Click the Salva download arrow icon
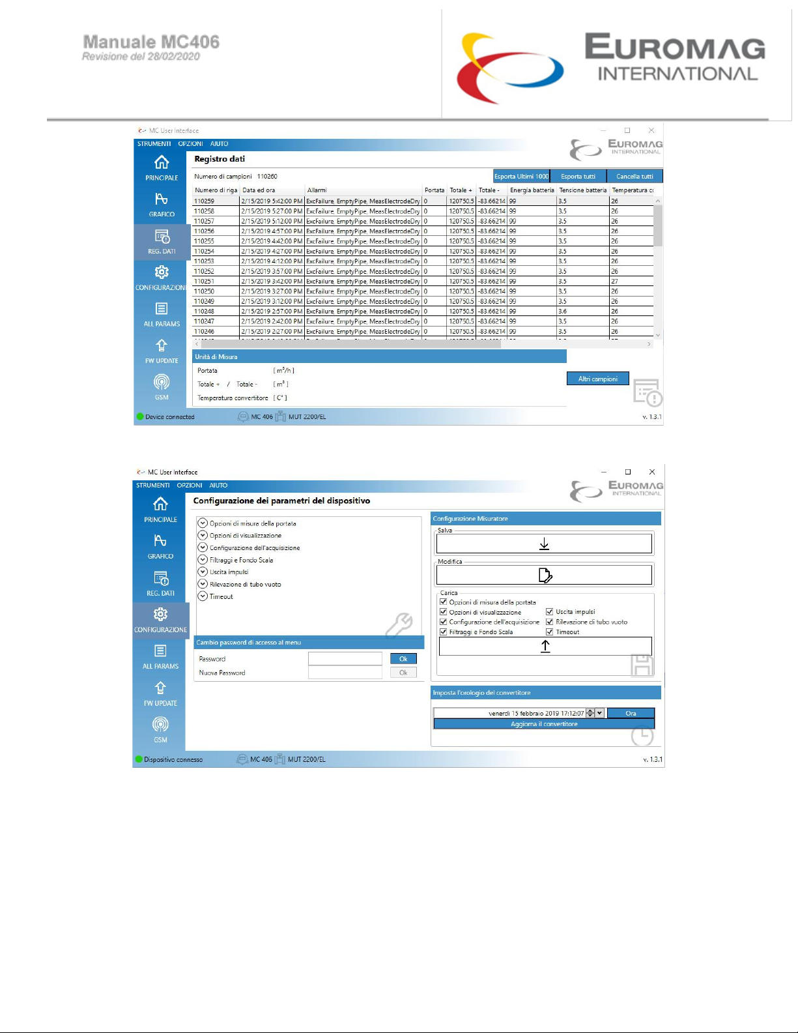This screenshot has width=798, height=1033. [544, 544]
